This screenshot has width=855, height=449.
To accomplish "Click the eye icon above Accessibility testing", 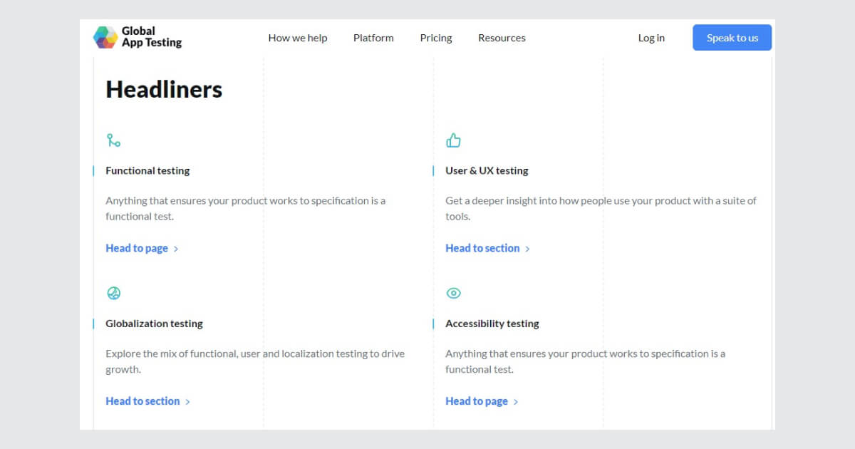I will pyautogui.click(x=453, y=293).
